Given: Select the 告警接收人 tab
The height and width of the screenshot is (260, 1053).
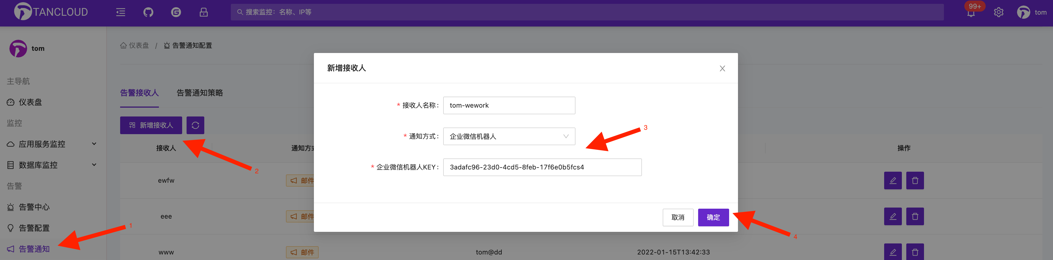Looking at the screenshot, I should (140, 93).
